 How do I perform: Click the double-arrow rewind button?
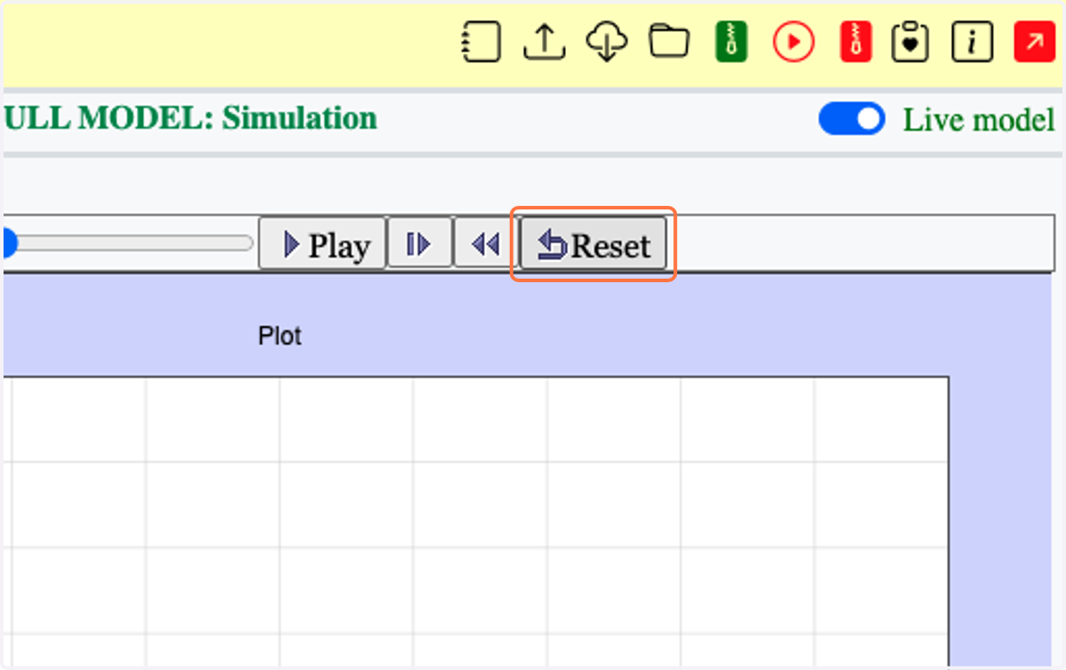(485, 244)
